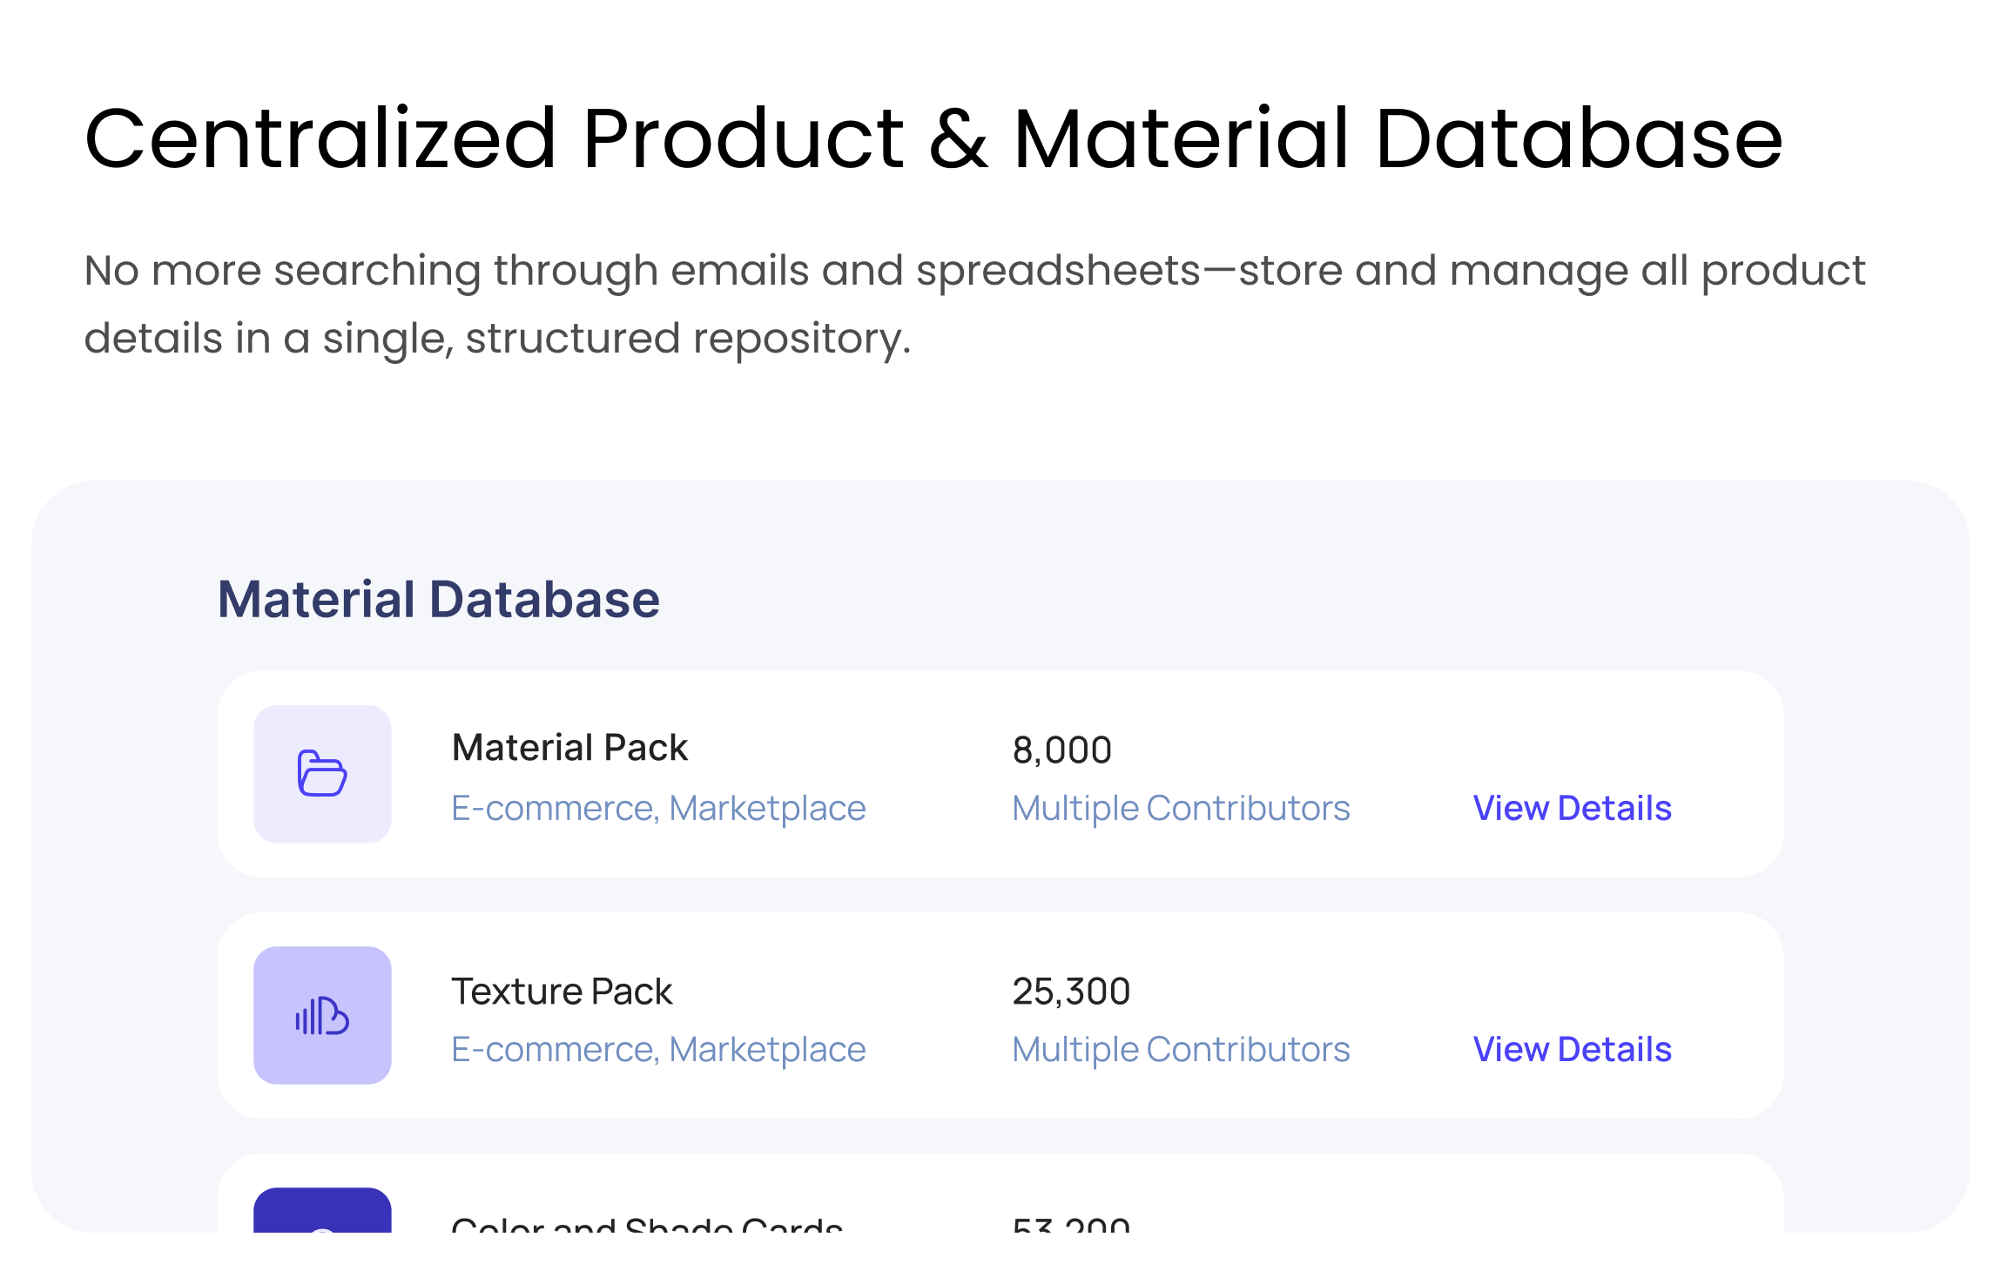Click the Color and Shade Cards title
This screenshot has width=2001, height=1264.
647,1222
